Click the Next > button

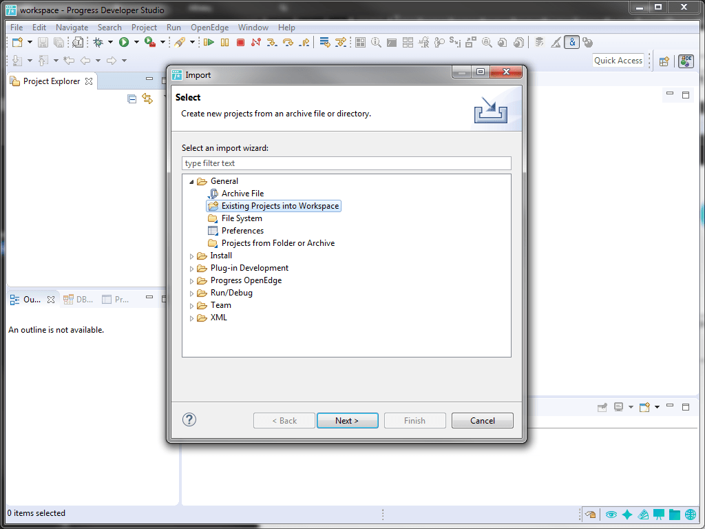[347, 421]
